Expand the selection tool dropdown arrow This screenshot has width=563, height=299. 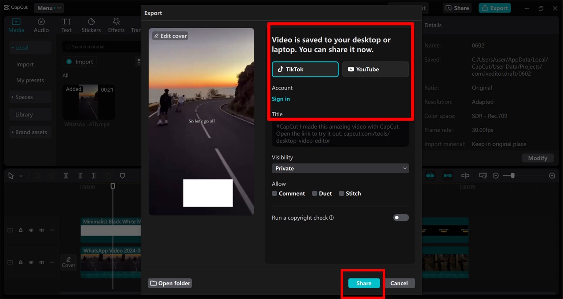(21, 176)
